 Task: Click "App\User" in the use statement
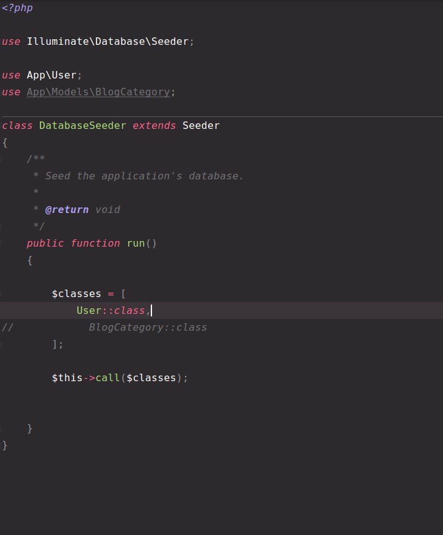click(52, 75)
